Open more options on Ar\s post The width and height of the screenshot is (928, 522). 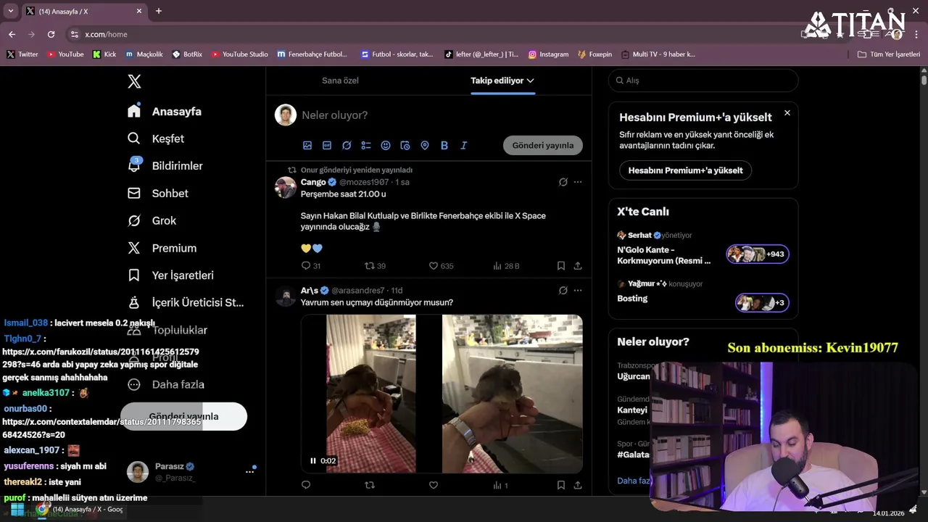[578, 291]
